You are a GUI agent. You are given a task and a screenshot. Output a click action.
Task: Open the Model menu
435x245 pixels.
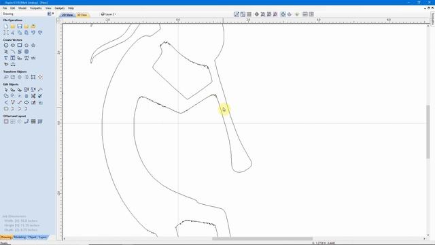pyautogui.click(x=22, y=8)
